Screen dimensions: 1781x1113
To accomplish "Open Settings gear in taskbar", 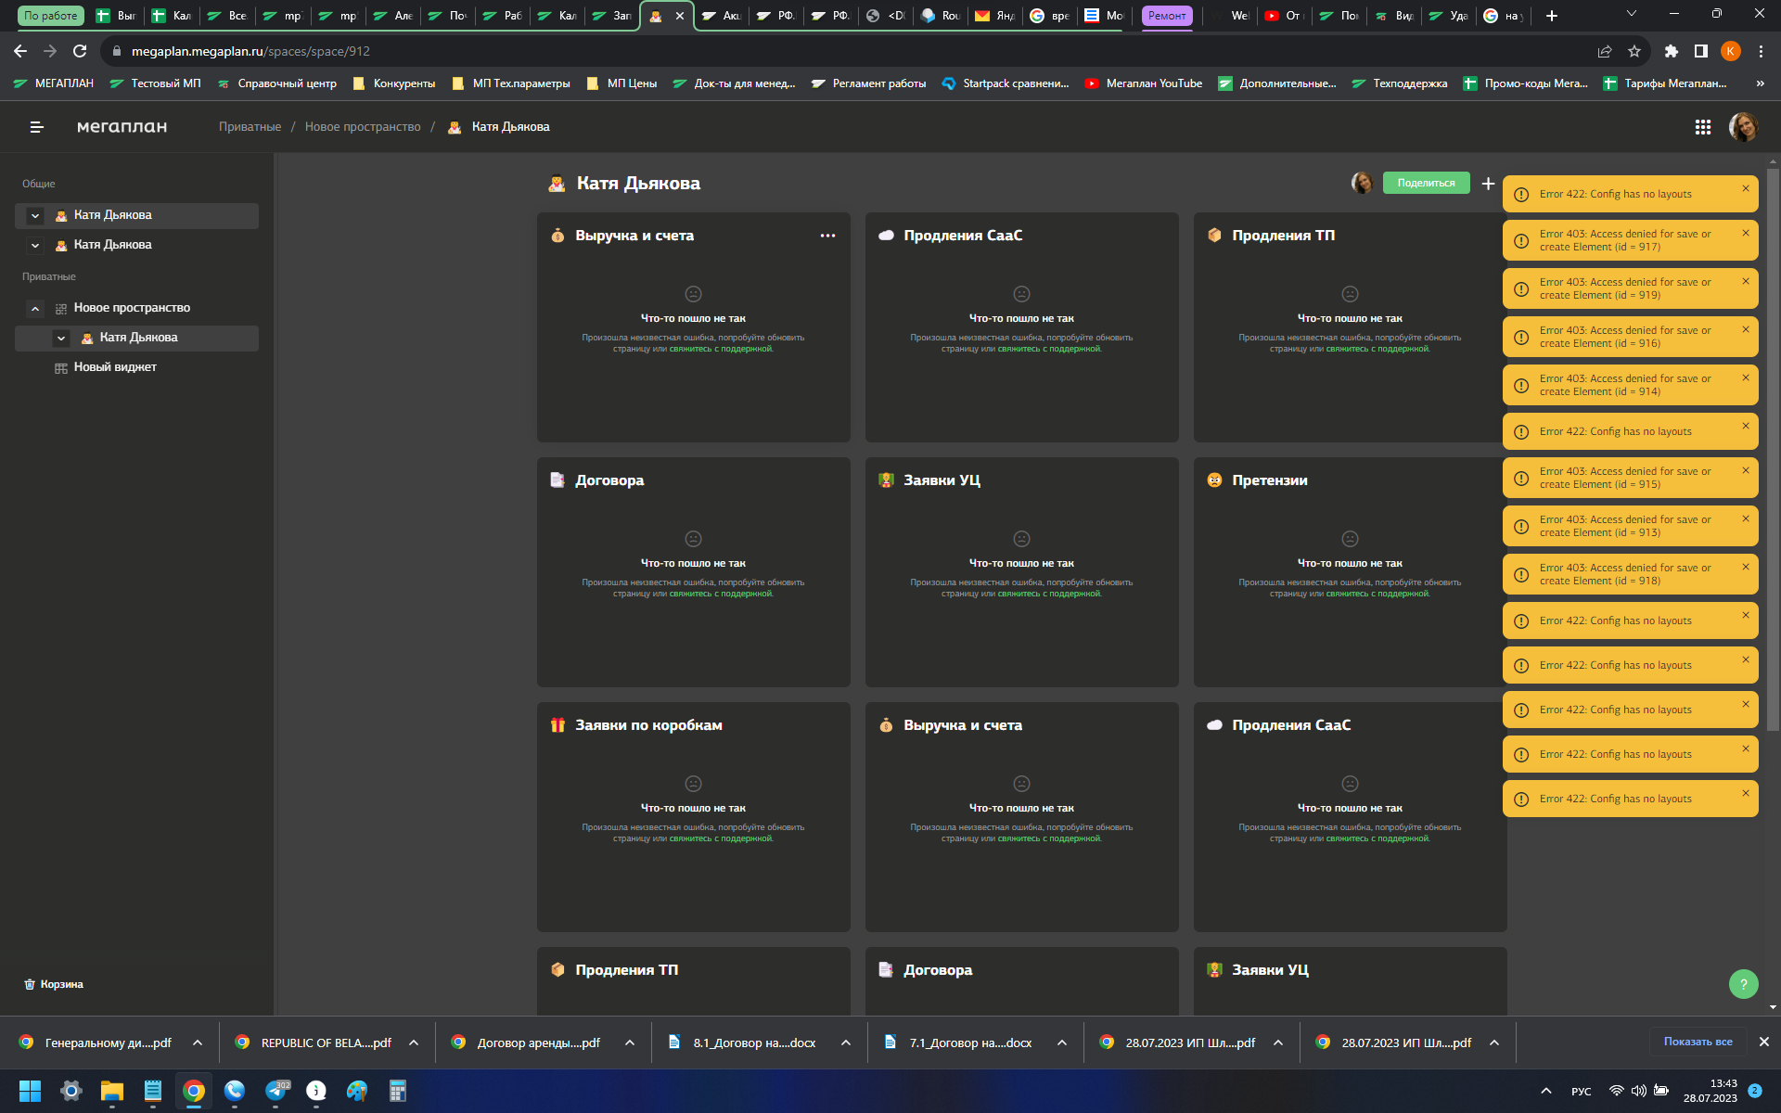I will (71, 1091).
